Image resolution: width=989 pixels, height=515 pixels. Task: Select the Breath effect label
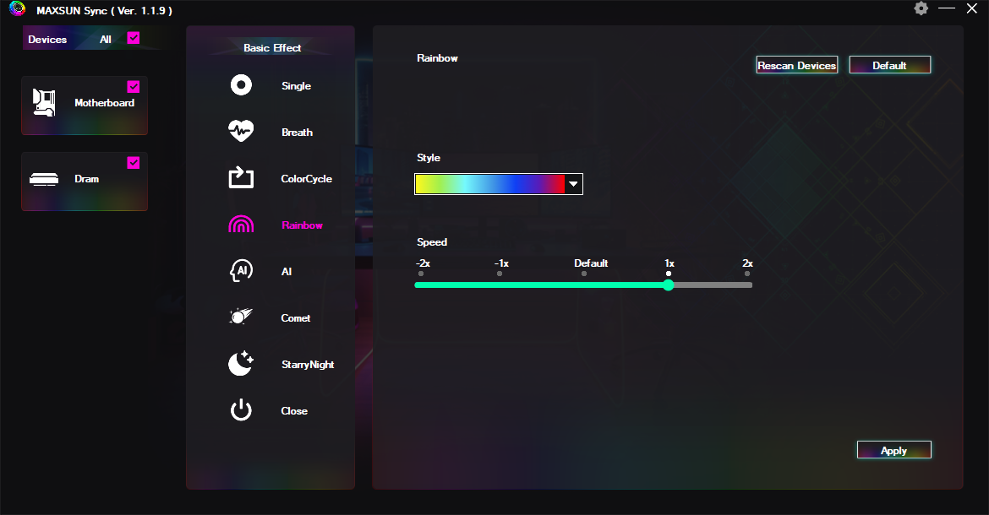297,133
